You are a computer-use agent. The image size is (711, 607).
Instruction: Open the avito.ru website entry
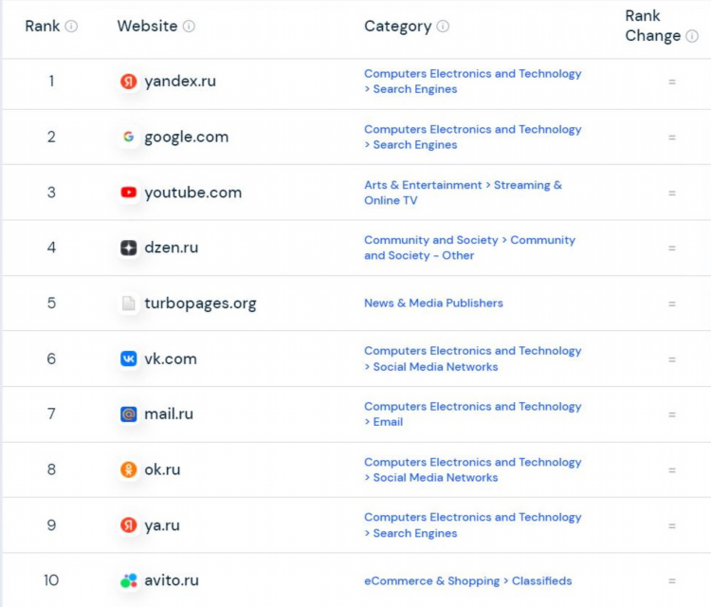172,580
